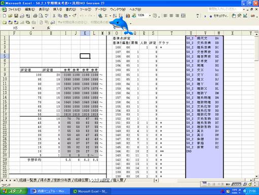Open the help question box dropdown

pyautogui.click(x=244, y=10)
